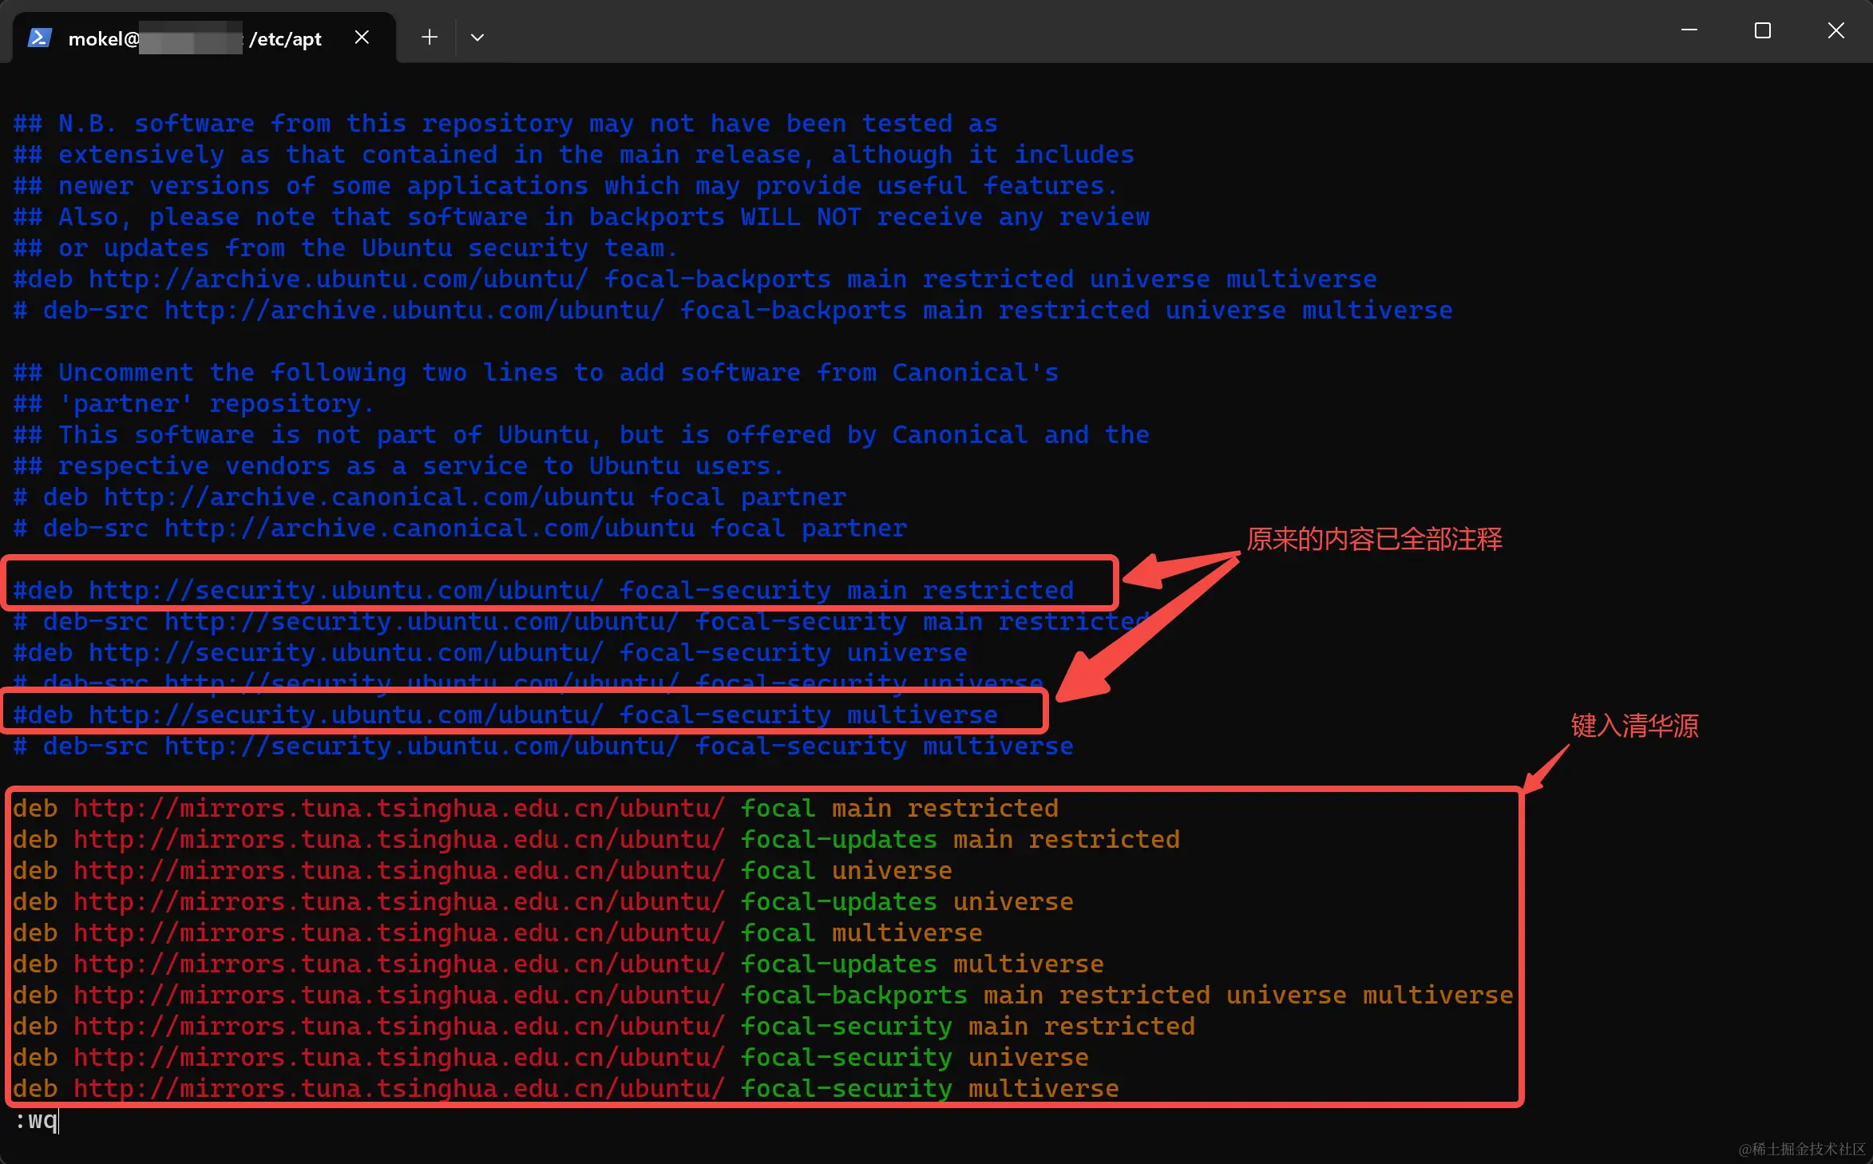
Task: Click the PowerShell icon in the tab
Action: [39, 38]
